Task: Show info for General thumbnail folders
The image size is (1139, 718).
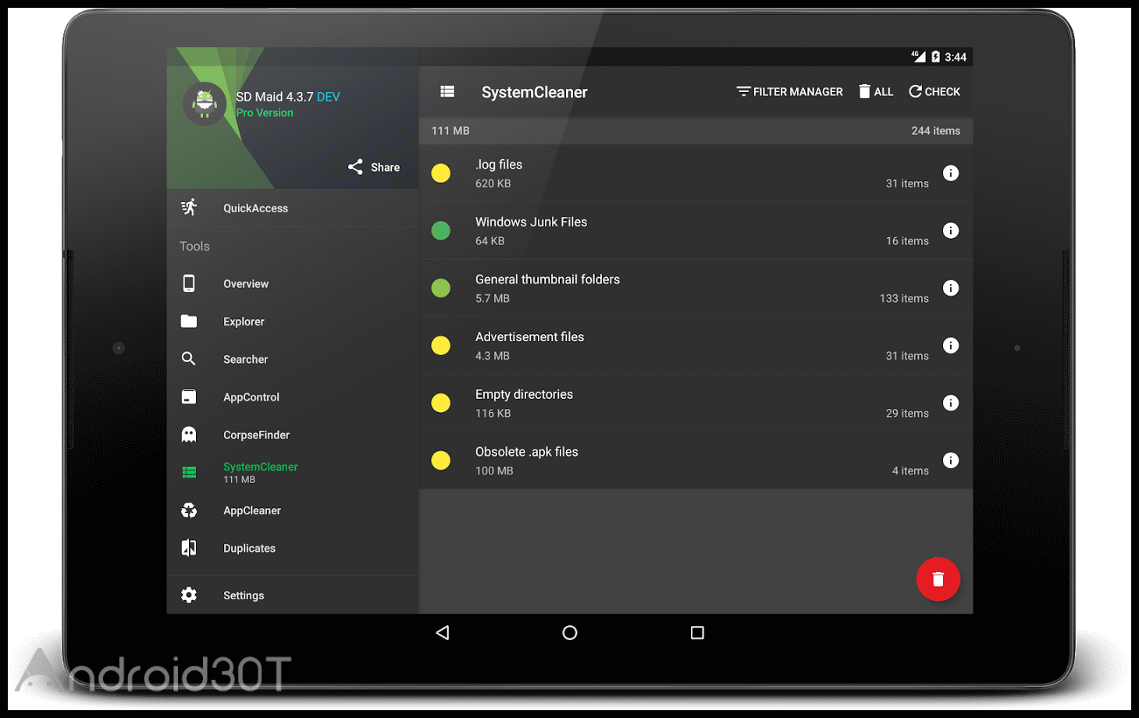Action: click(x=951, y=288)
